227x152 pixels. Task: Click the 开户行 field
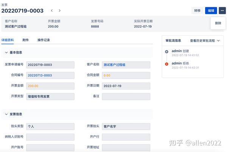click(x=126, y=137)
